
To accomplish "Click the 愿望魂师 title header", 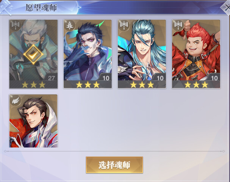I will click(41, 8).
